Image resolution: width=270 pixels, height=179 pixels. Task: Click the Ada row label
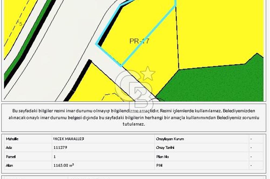coord(9,147)
